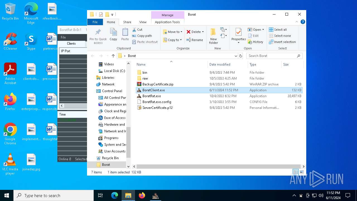Click Microsoft Edge taskbar icon
The height and width of the screenshot is (201, 357).
[x=115, y=195]
